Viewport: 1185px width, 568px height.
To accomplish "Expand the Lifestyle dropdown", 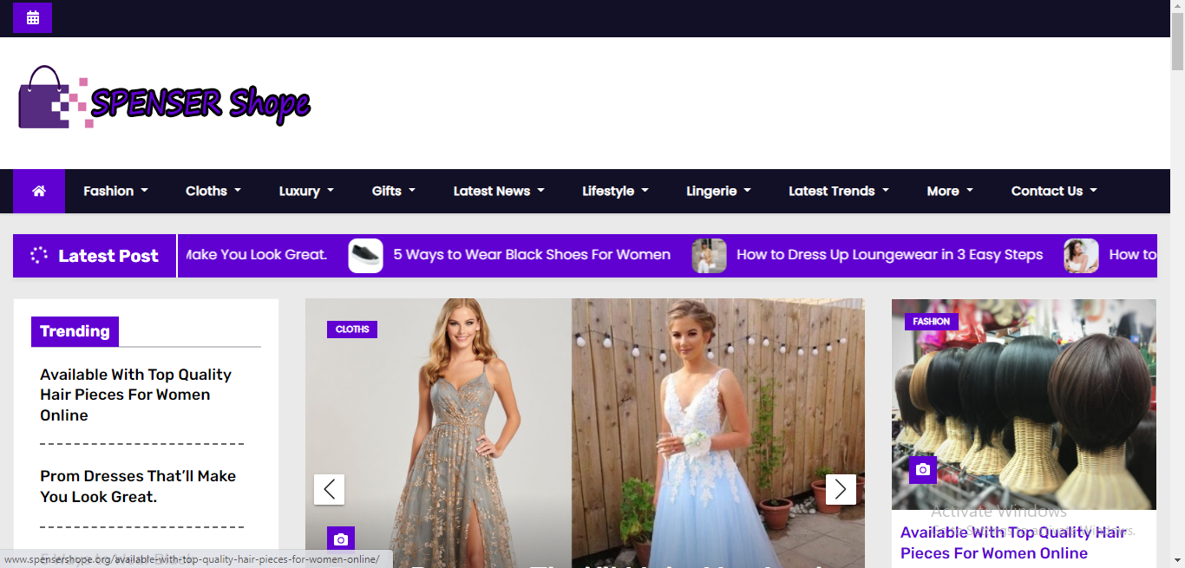I will pyautogui.click(x=615, y=191).
